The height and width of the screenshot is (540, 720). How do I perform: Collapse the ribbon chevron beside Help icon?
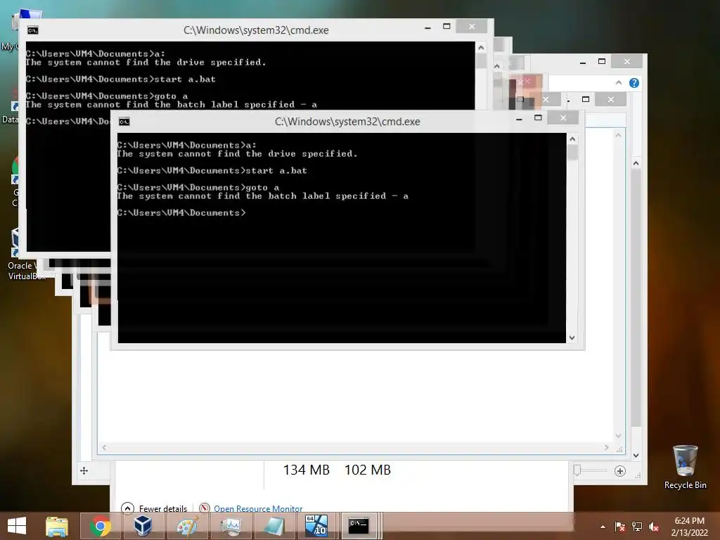[619, 83]
